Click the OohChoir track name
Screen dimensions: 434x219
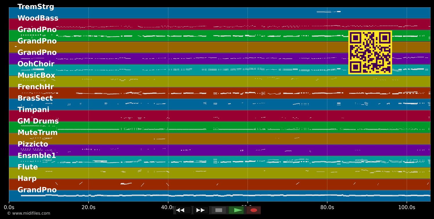(36, 64)
